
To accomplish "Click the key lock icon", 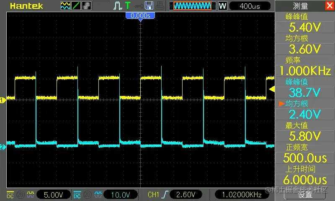I will [139, 6].
